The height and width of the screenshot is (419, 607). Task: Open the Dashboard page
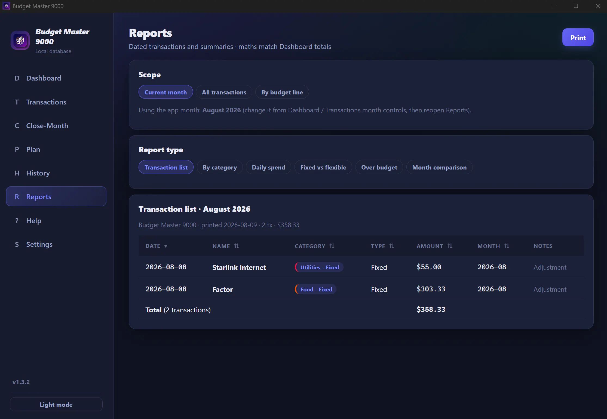coord(56,78)
